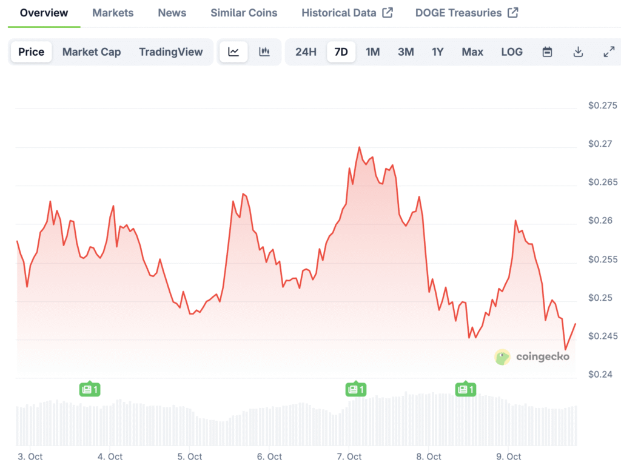
Task: Open the calendar date range picker
Action: [x=547, y=52]
